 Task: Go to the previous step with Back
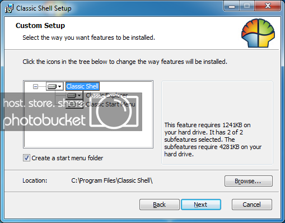pyautogui.click(x=160, y=205)
